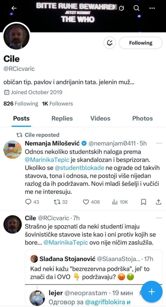Switch to the Photos tab

tap(142, 118)
